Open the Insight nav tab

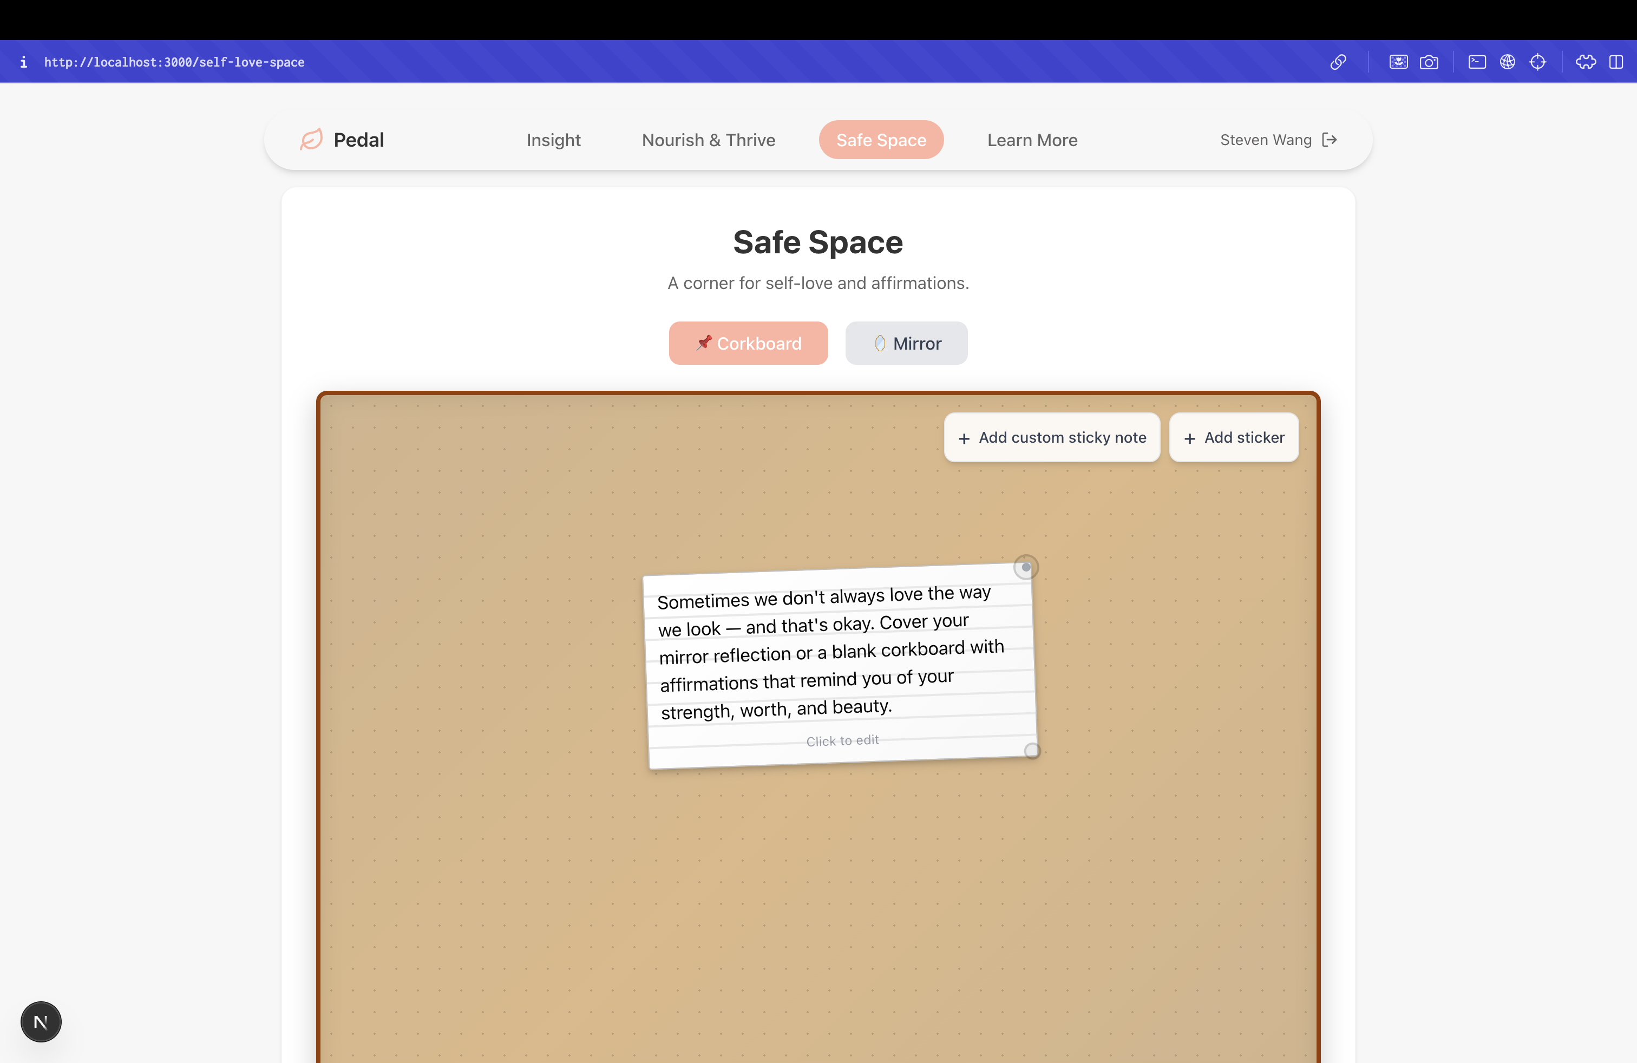click(553, 140)
